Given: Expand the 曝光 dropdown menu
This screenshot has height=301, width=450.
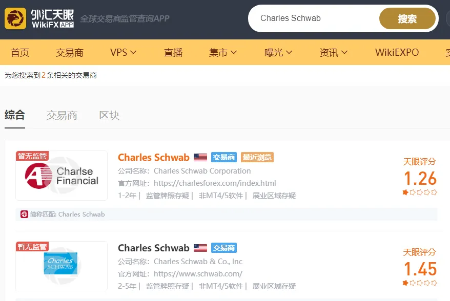Looking at the screenshot, I should 278,52.
